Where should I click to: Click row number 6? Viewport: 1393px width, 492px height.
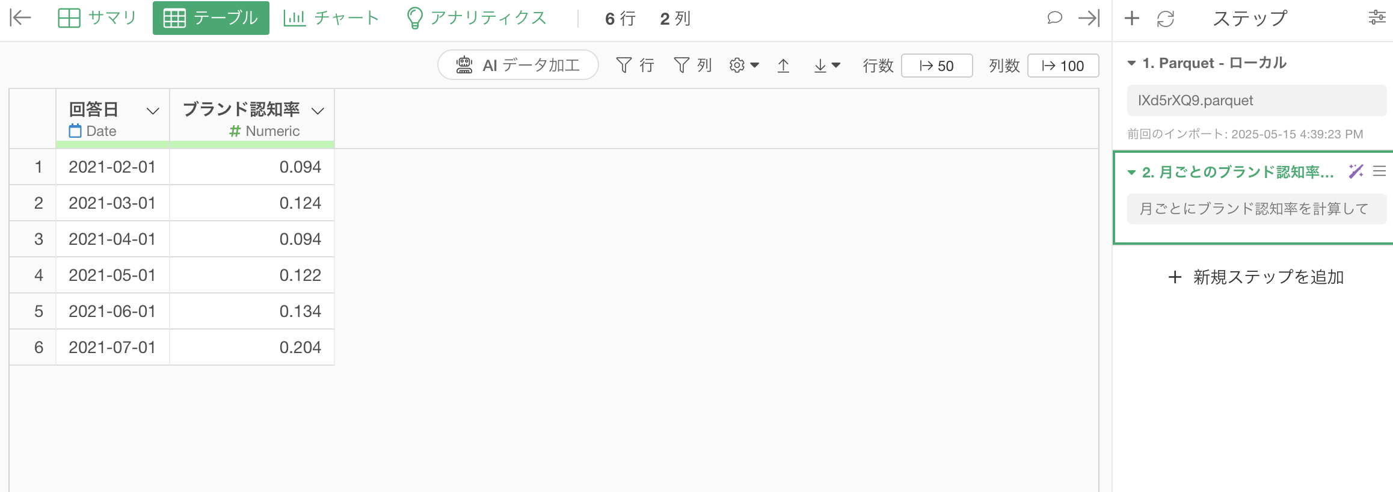(33, 347)
